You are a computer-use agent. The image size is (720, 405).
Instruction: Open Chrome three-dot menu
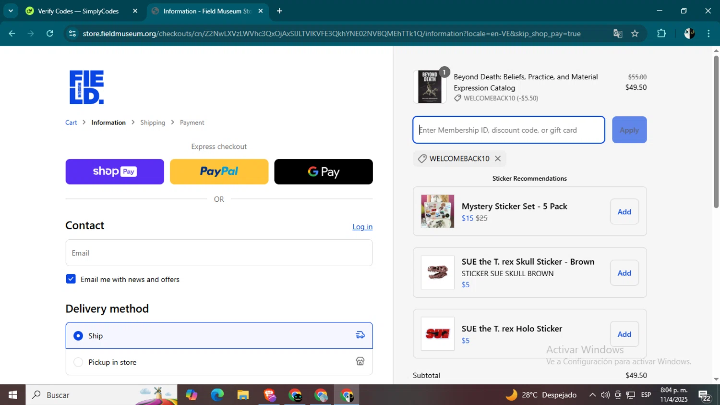point(708,34)
